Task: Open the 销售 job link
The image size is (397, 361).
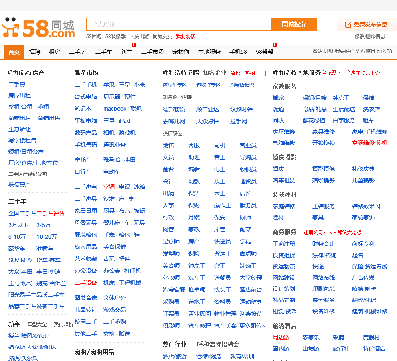Action: pyautogui.click(x=168, y=145)
